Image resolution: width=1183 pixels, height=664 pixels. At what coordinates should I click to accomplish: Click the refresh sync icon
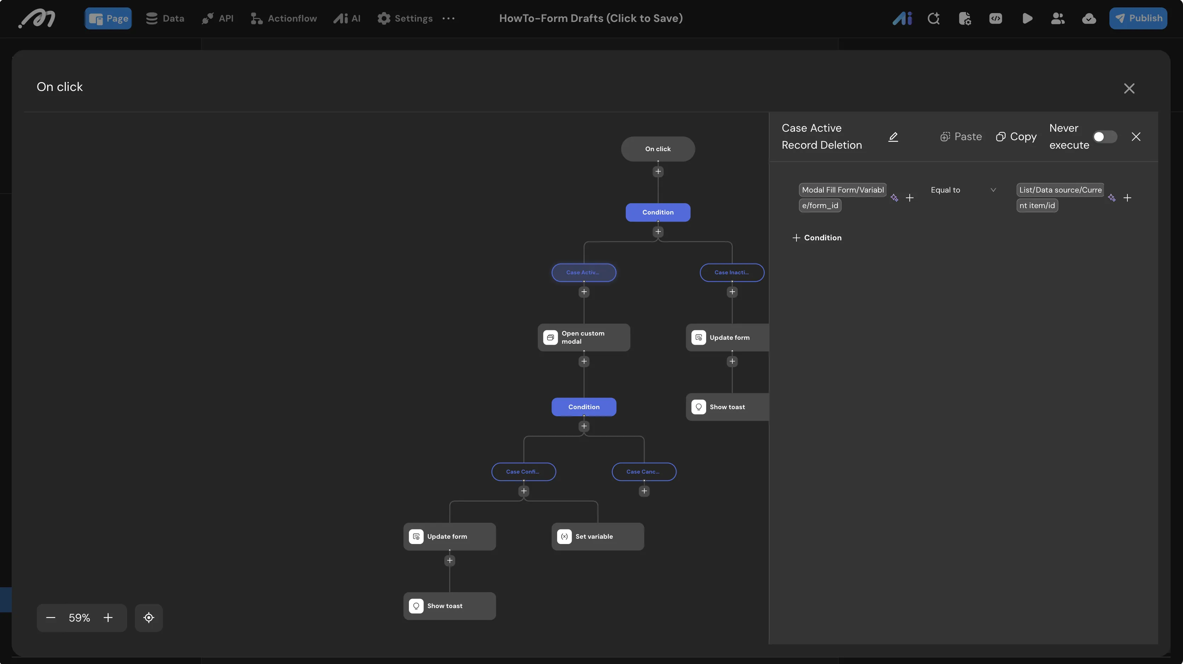[x=934, y=18]
